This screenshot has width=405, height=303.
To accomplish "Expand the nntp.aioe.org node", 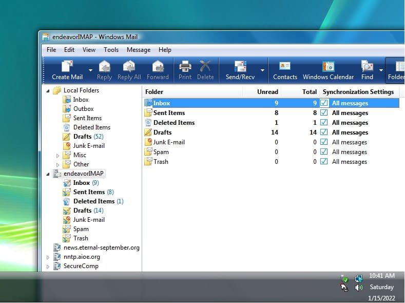I will tap(48, 257).
